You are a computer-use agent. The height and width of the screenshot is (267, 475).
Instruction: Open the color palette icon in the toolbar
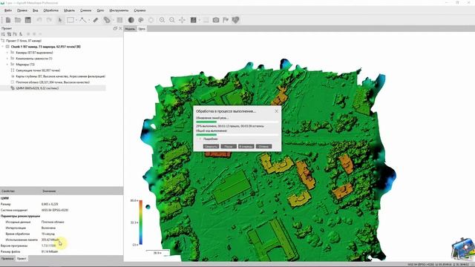coord(141,20)
